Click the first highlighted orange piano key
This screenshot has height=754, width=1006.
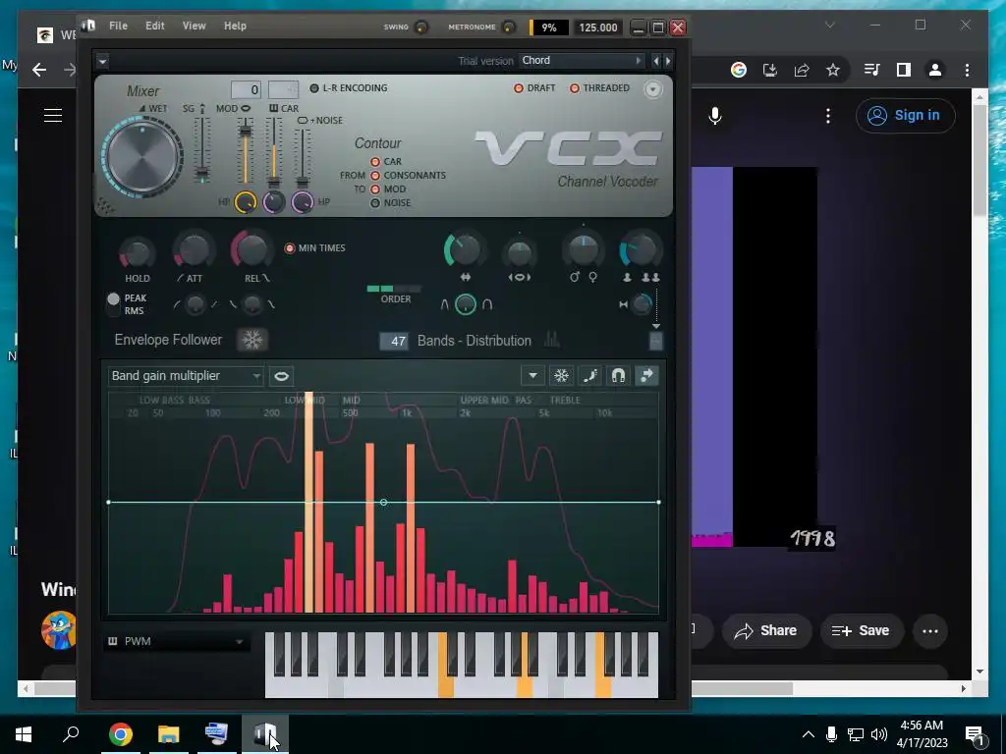click(x=446, y=686)
